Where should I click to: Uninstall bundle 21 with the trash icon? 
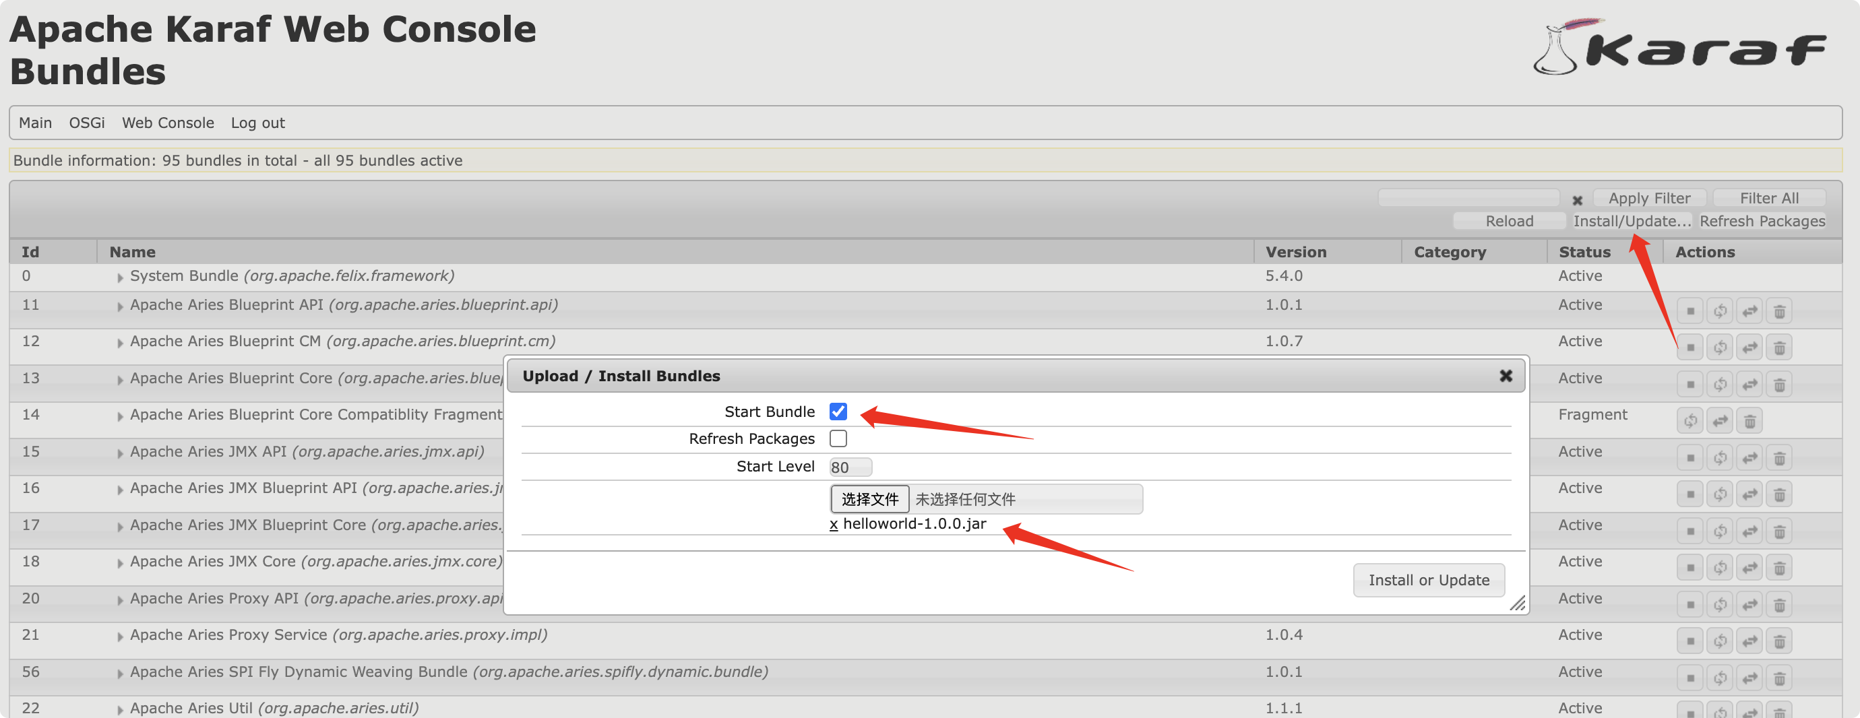tap(1779, 641)
